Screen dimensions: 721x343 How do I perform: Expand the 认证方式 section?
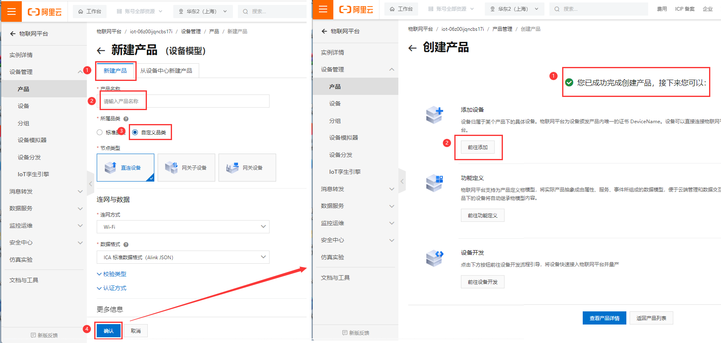(x=112, y=288)
